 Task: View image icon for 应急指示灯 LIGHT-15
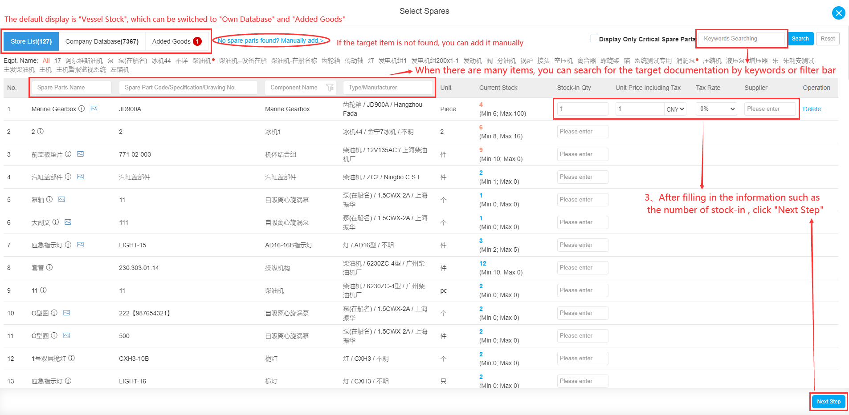[x=81, y=245]
